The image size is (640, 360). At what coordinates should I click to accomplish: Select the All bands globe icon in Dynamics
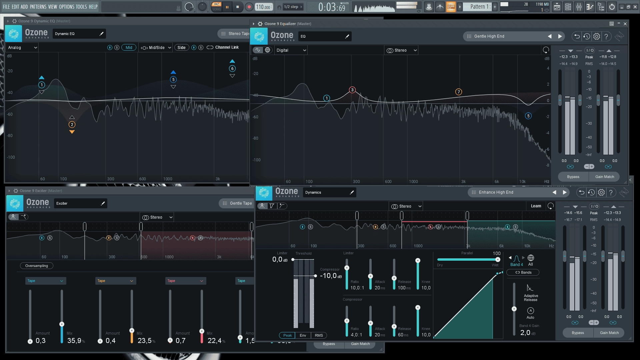[531, 258]
